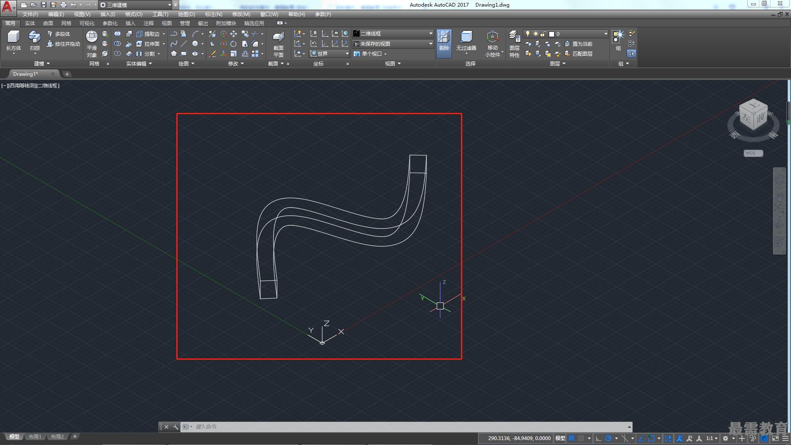791x445 pixels.
Task: Toggle object snap tracking in status bar
Action: pos(641,438)
